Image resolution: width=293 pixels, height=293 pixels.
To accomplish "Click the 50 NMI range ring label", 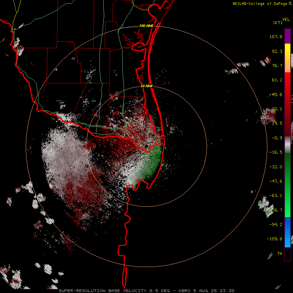I will point(147,86).
